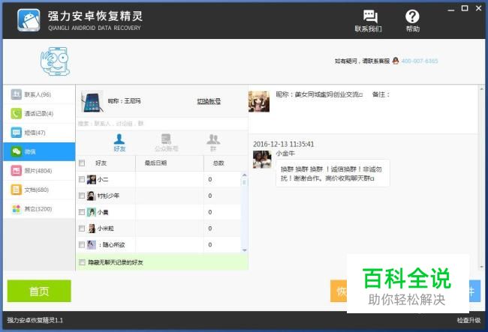Switch to the 好友 friends tab

[119, 142]
